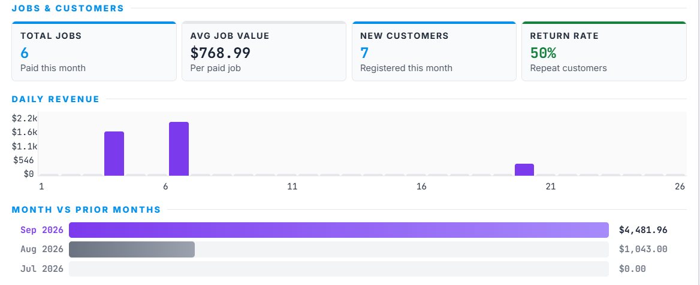The image size is (700, 285).
Task: Select the New Customers card
Action: [434, 51]
